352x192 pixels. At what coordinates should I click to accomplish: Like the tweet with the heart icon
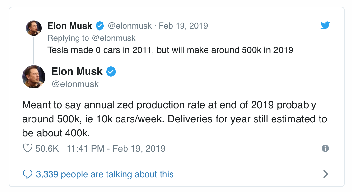pos(28,148)
